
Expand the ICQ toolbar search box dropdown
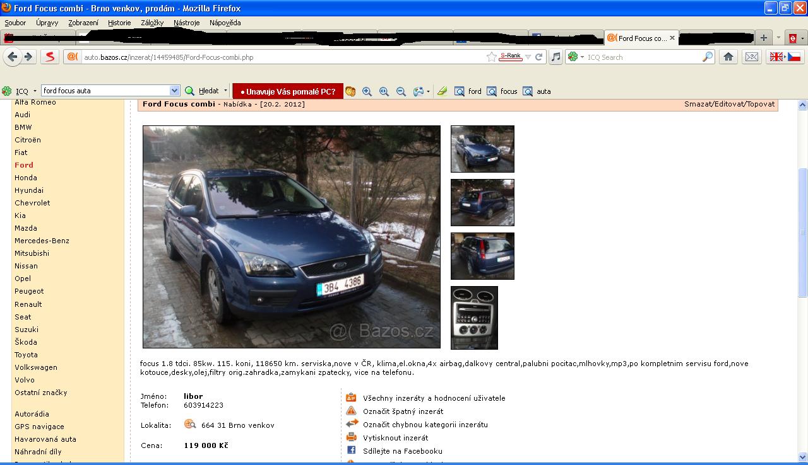(x=174, y=91)
